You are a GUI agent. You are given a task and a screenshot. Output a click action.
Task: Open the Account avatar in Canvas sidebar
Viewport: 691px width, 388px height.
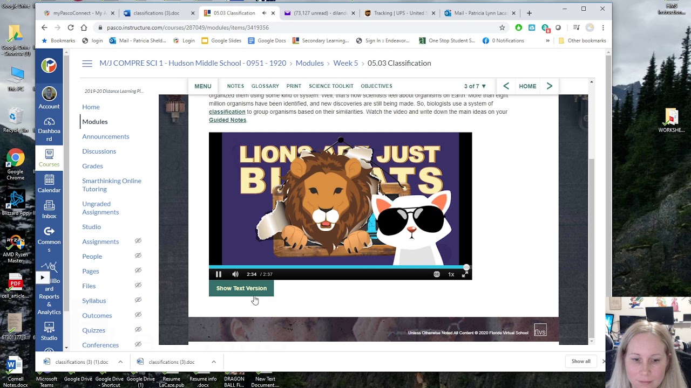(49, 98)
